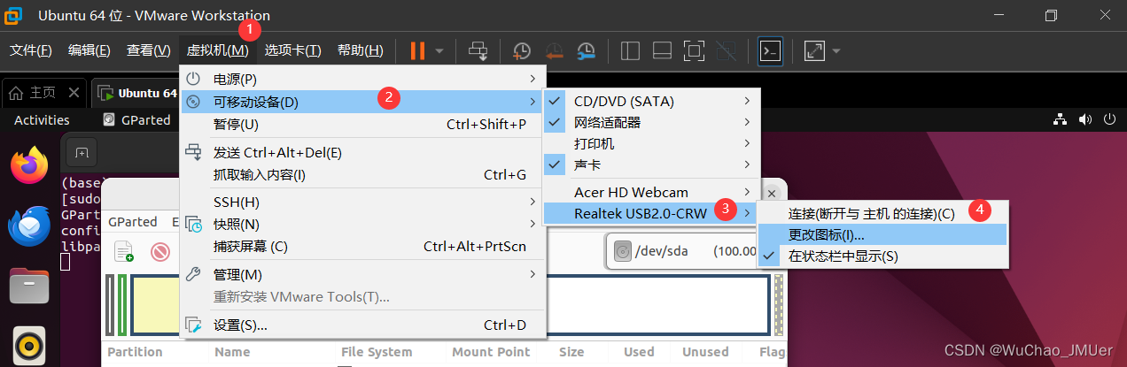Expand the 电源(P) submenu

(362, 80)
